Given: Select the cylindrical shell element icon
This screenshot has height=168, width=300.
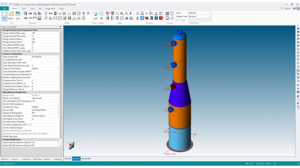Looking at the screenshot, I should click(25, 13).
